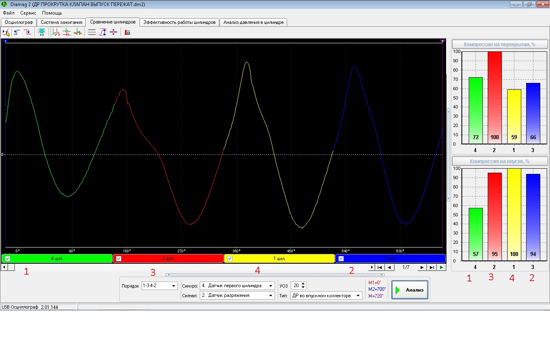Click the red bar chart icon
Image resolution: width=550 pixels, height=364 pixels.
coord(127,32)
